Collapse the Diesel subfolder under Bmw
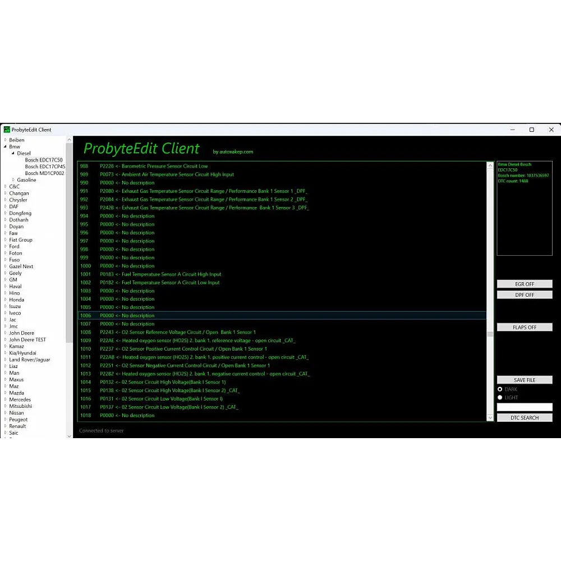 click(x=13, y=153)
